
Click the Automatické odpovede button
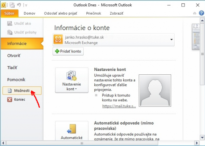point(72,131)
